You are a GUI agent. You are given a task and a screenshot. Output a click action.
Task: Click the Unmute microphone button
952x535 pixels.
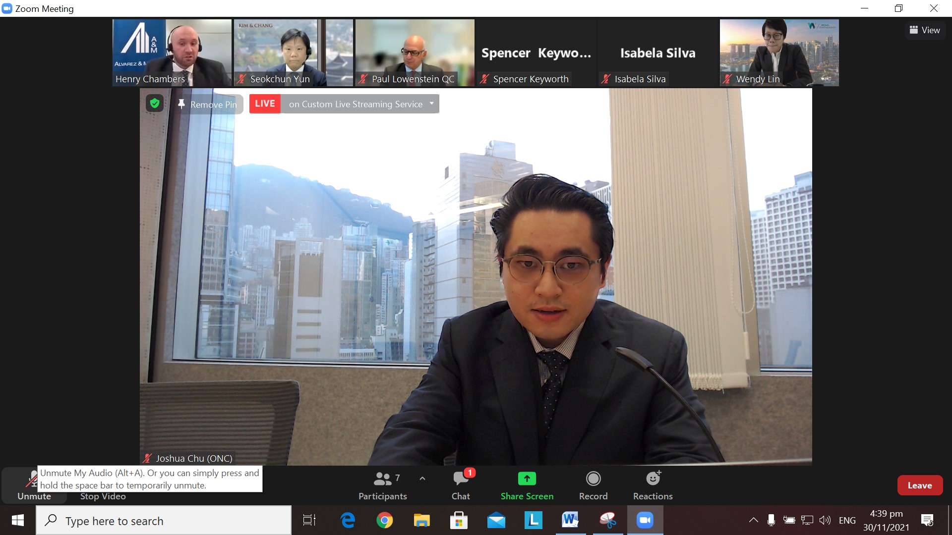[x=34, y=485]
